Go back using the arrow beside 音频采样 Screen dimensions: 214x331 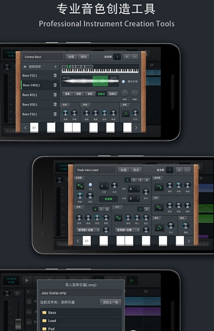pyautogui.click(x=25, y=67)
